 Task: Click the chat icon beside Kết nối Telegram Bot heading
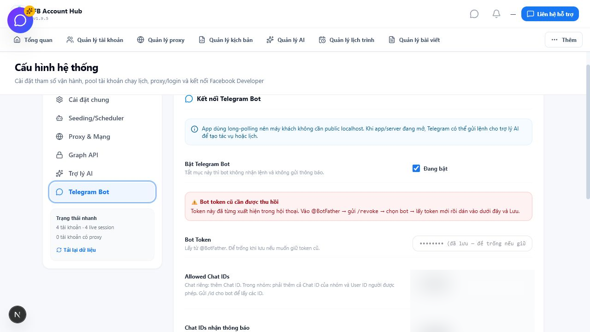point(189,99)
